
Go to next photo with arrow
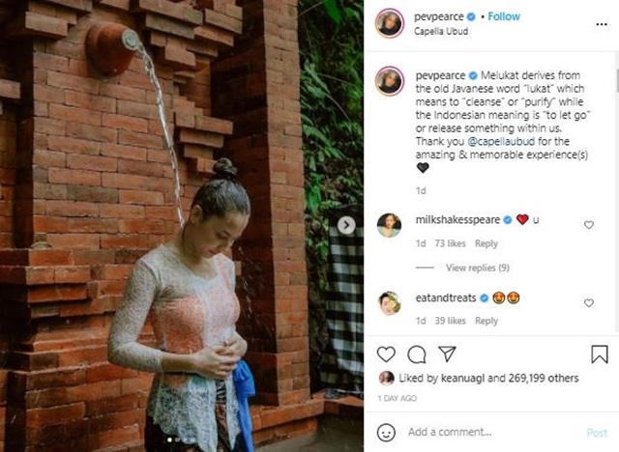(x=346, y=225)
